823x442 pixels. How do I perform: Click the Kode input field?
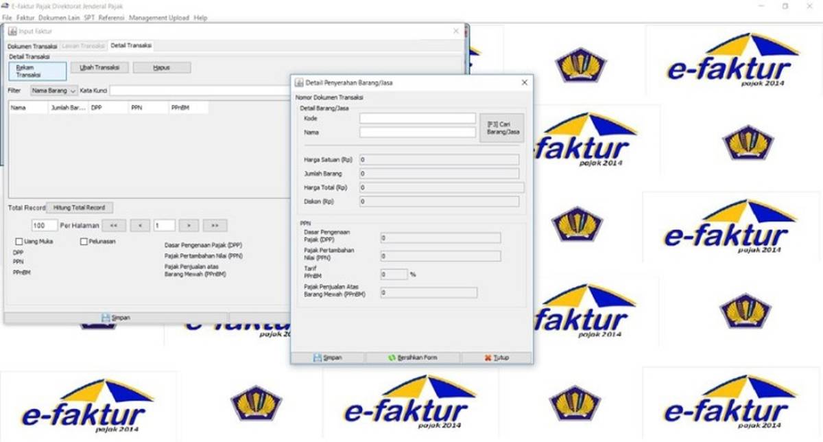pos(417,119)
